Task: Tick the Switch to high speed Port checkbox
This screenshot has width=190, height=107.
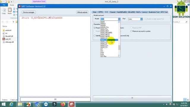Action: (x=146, y=19)
